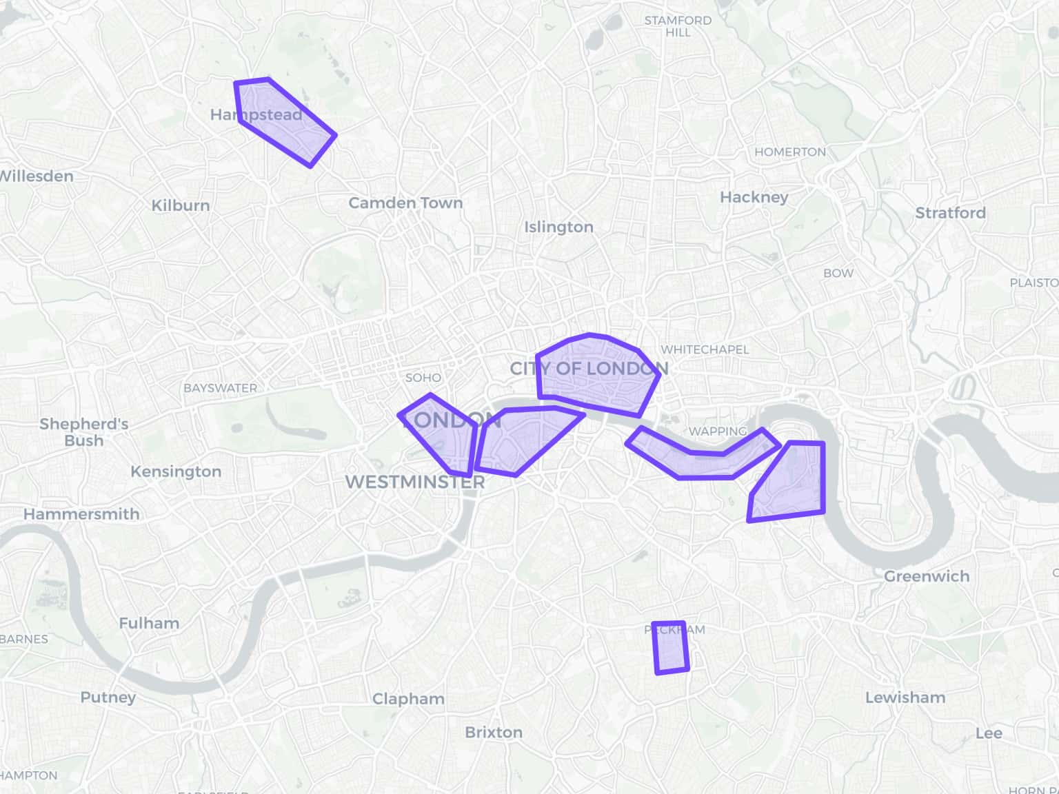
Task: Click the Islington map label
Action: click(x=558, y=227)
